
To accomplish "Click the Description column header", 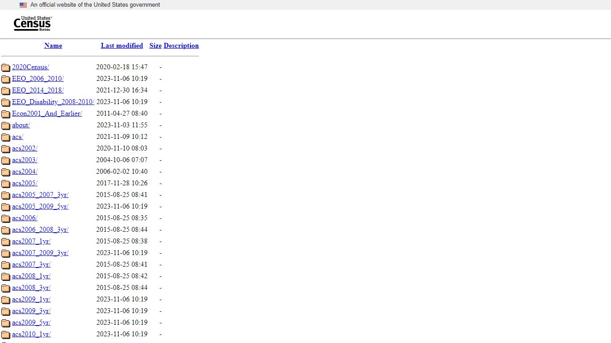I will [181, 46].
